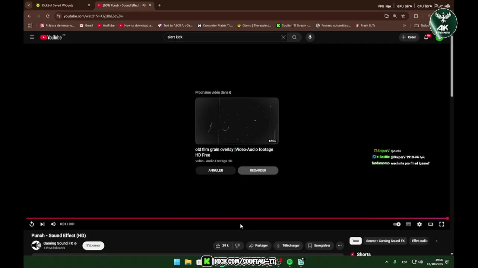
Task: Toggle subtitles in the player
Action: pyautogui.click(x=408, y=224)
